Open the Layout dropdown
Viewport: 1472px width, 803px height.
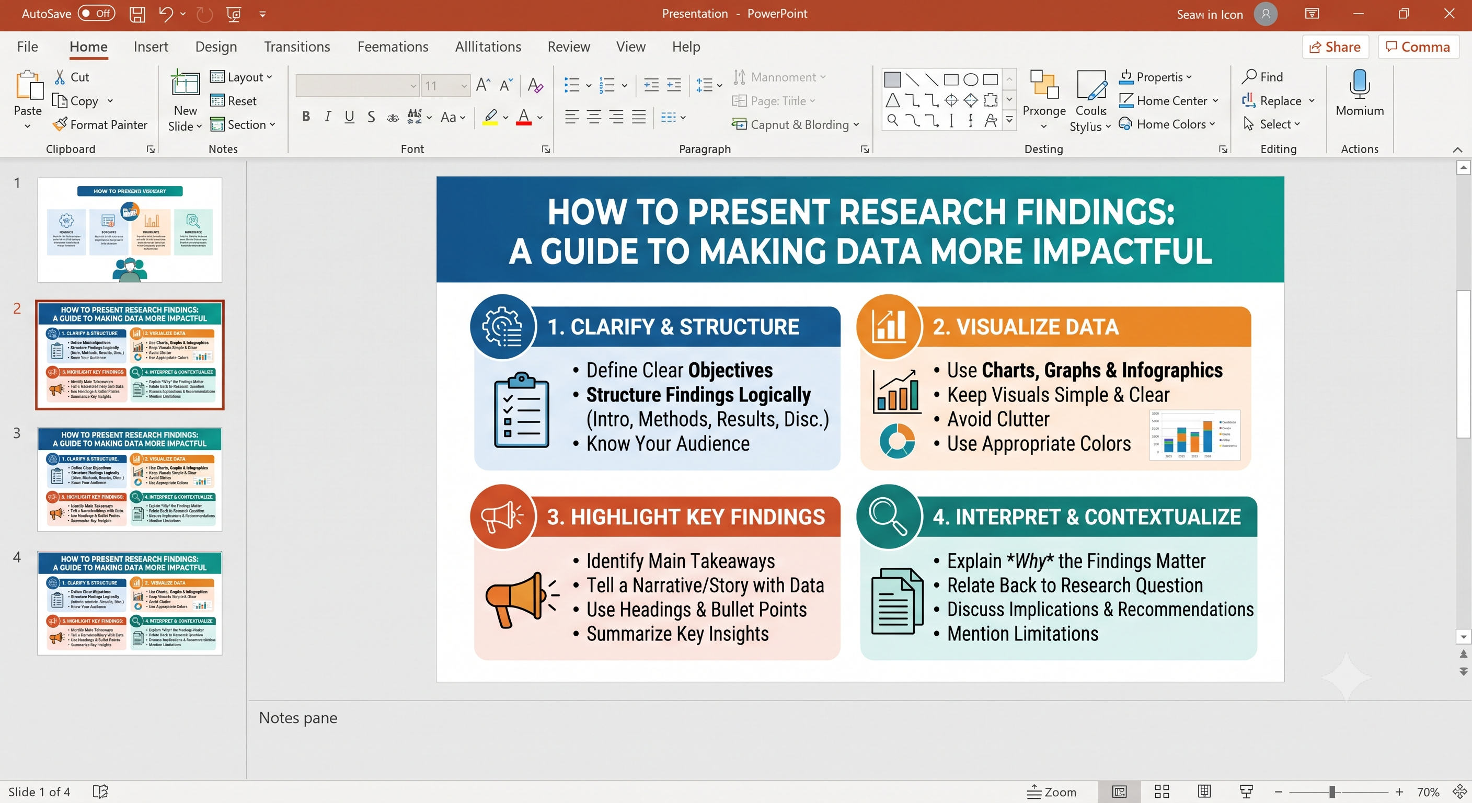[241, 76]
